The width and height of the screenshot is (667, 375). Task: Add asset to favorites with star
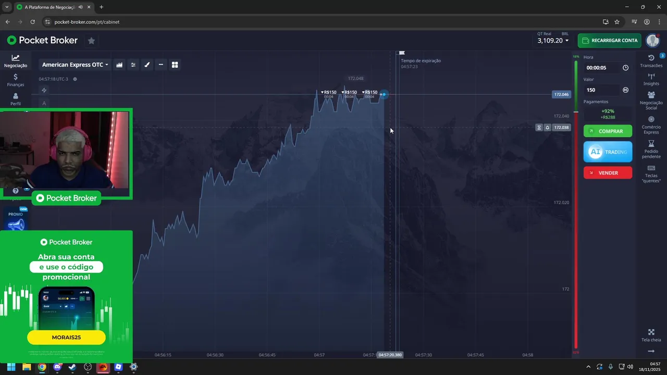point(91,41)
